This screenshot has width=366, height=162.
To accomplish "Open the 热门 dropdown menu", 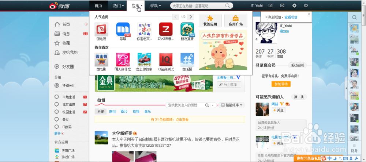I will point(119,5).
